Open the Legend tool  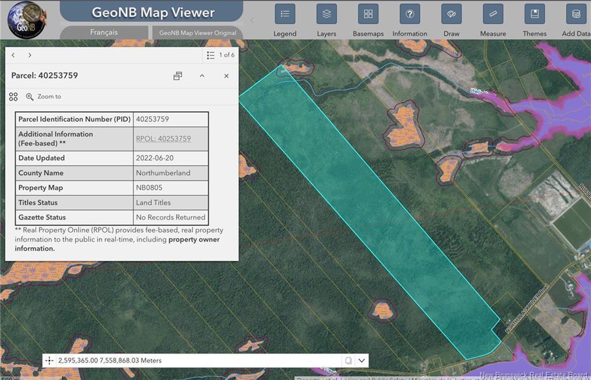click(x=285, y=14)
